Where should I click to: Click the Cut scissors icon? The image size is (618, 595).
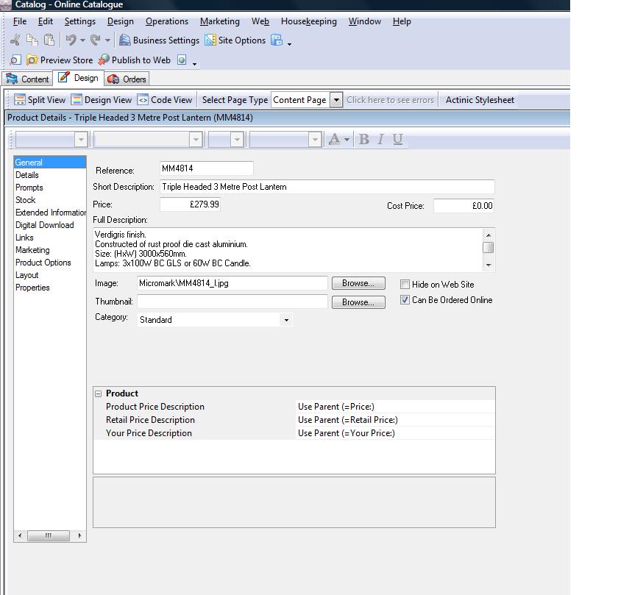point(15,40)
